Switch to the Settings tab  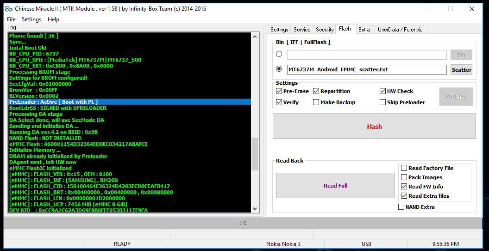tap(279, 30)
